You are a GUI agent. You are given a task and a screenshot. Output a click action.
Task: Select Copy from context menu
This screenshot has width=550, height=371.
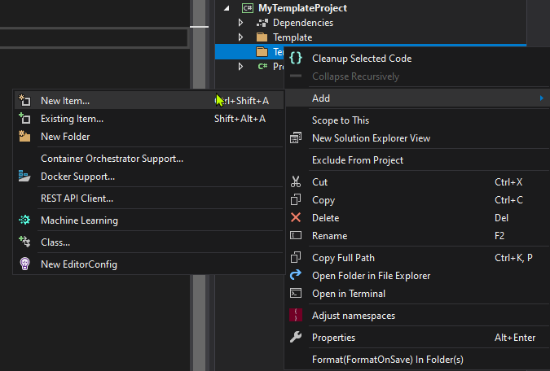[x=417, y=199]
